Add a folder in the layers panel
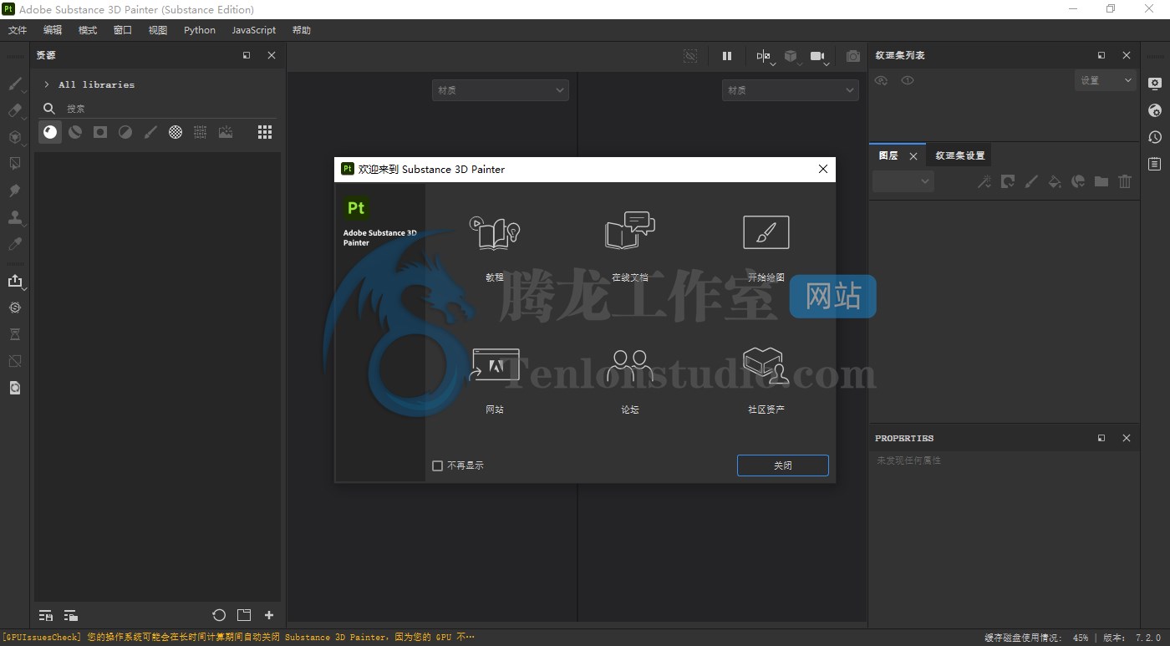The width and height of the screenshot is (1170, 646). click(x=1101, y=181)
